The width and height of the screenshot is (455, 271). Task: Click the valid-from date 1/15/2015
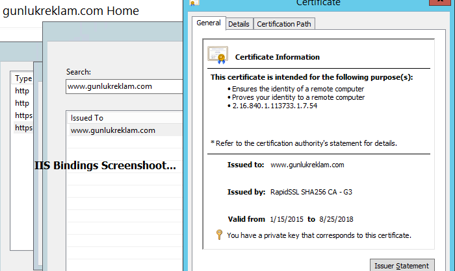(x=287, y=219)
